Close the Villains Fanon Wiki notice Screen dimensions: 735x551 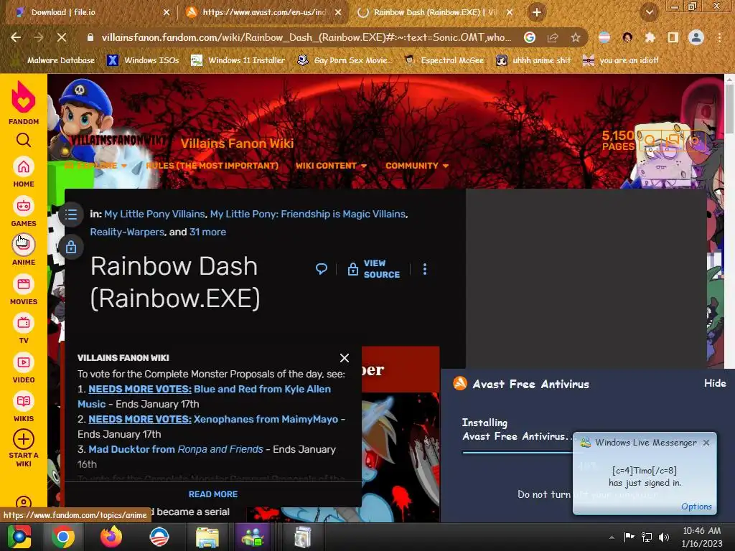click(x=345, y=358)
